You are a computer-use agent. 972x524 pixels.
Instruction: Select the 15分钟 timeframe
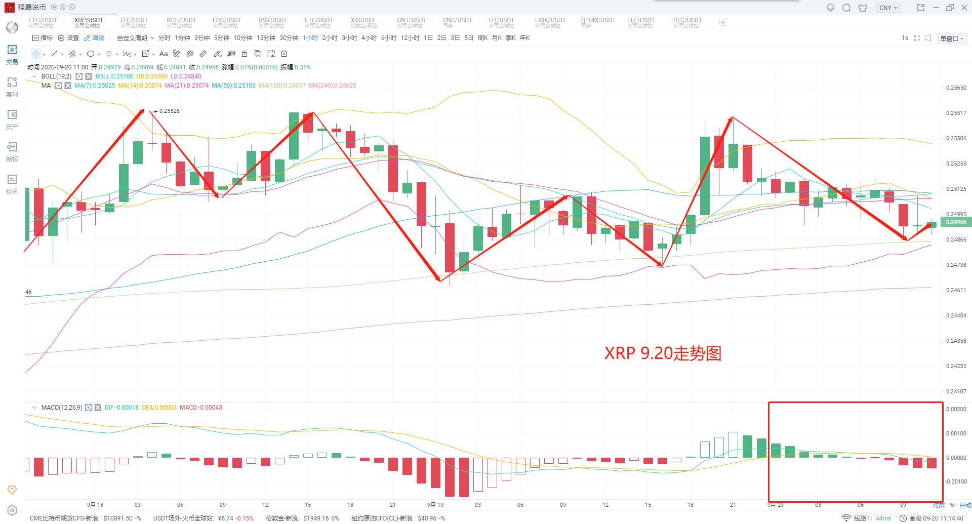(266, 38)
